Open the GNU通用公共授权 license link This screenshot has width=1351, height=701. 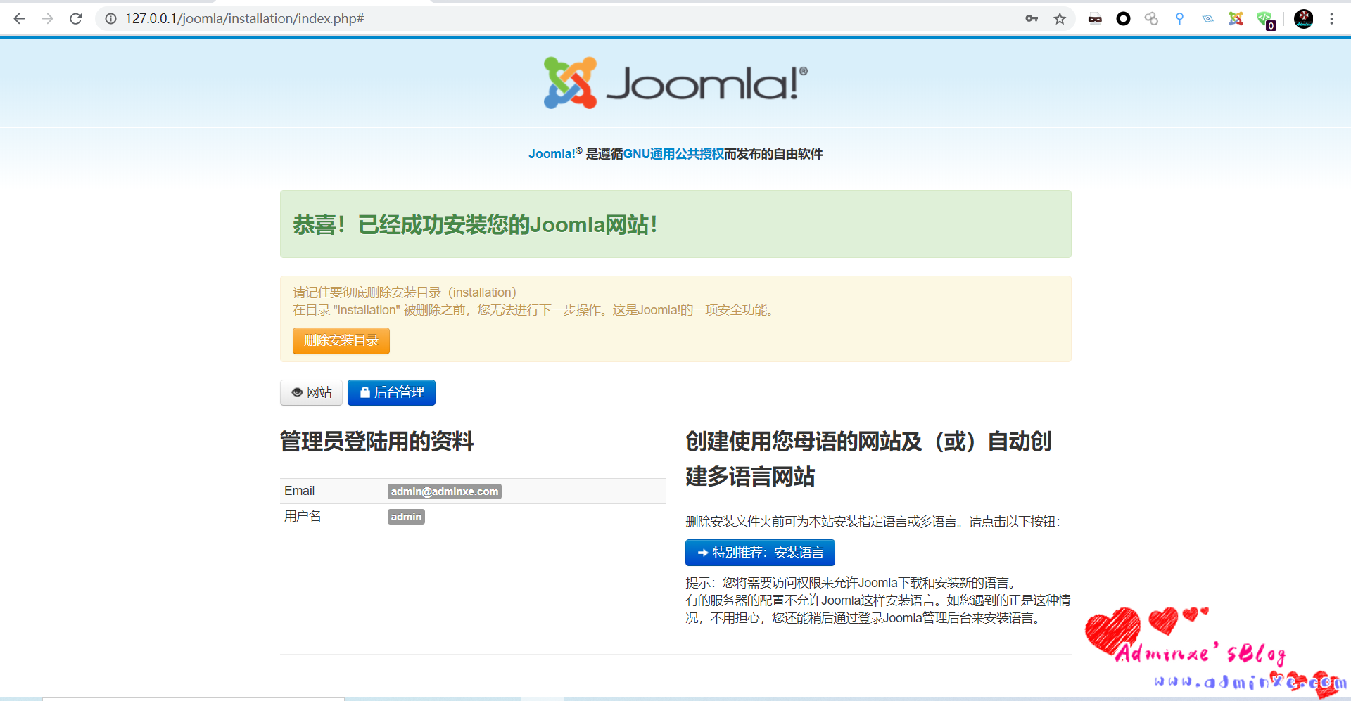pyautogui.click(x=673, y=154)
